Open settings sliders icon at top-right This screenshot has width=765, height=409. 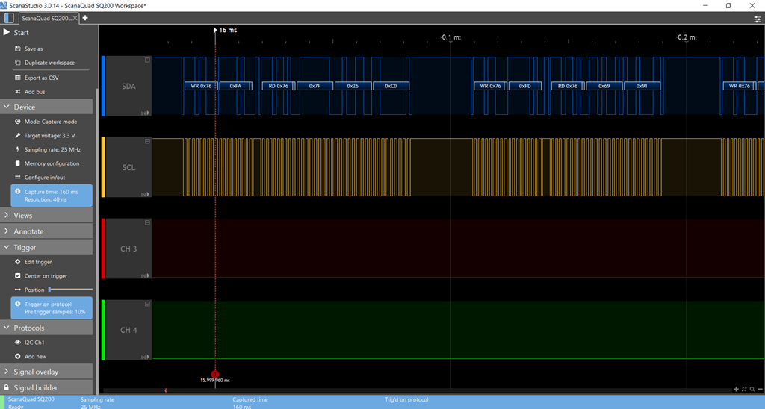tap(757, 18)
